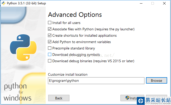Click the Python logo in sidebar
The height and width of the screenshot is (105, 171).
(x=23, y=47)
